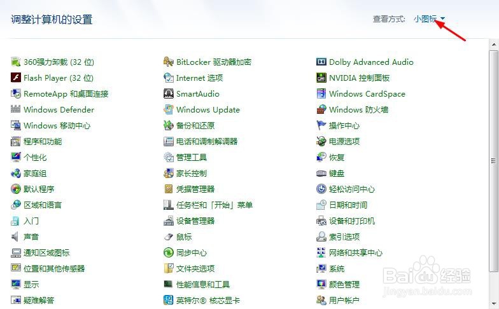Click the scrollbar up arrow
The height and width of the screenshot is (309, 499).
point(494,45)
